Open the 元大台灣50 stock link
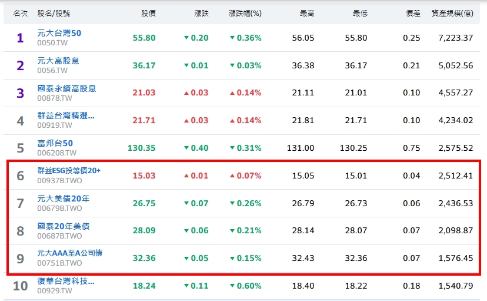Image resolution: width=487 pixels, height=301 pixels. (x=59, y=33)
